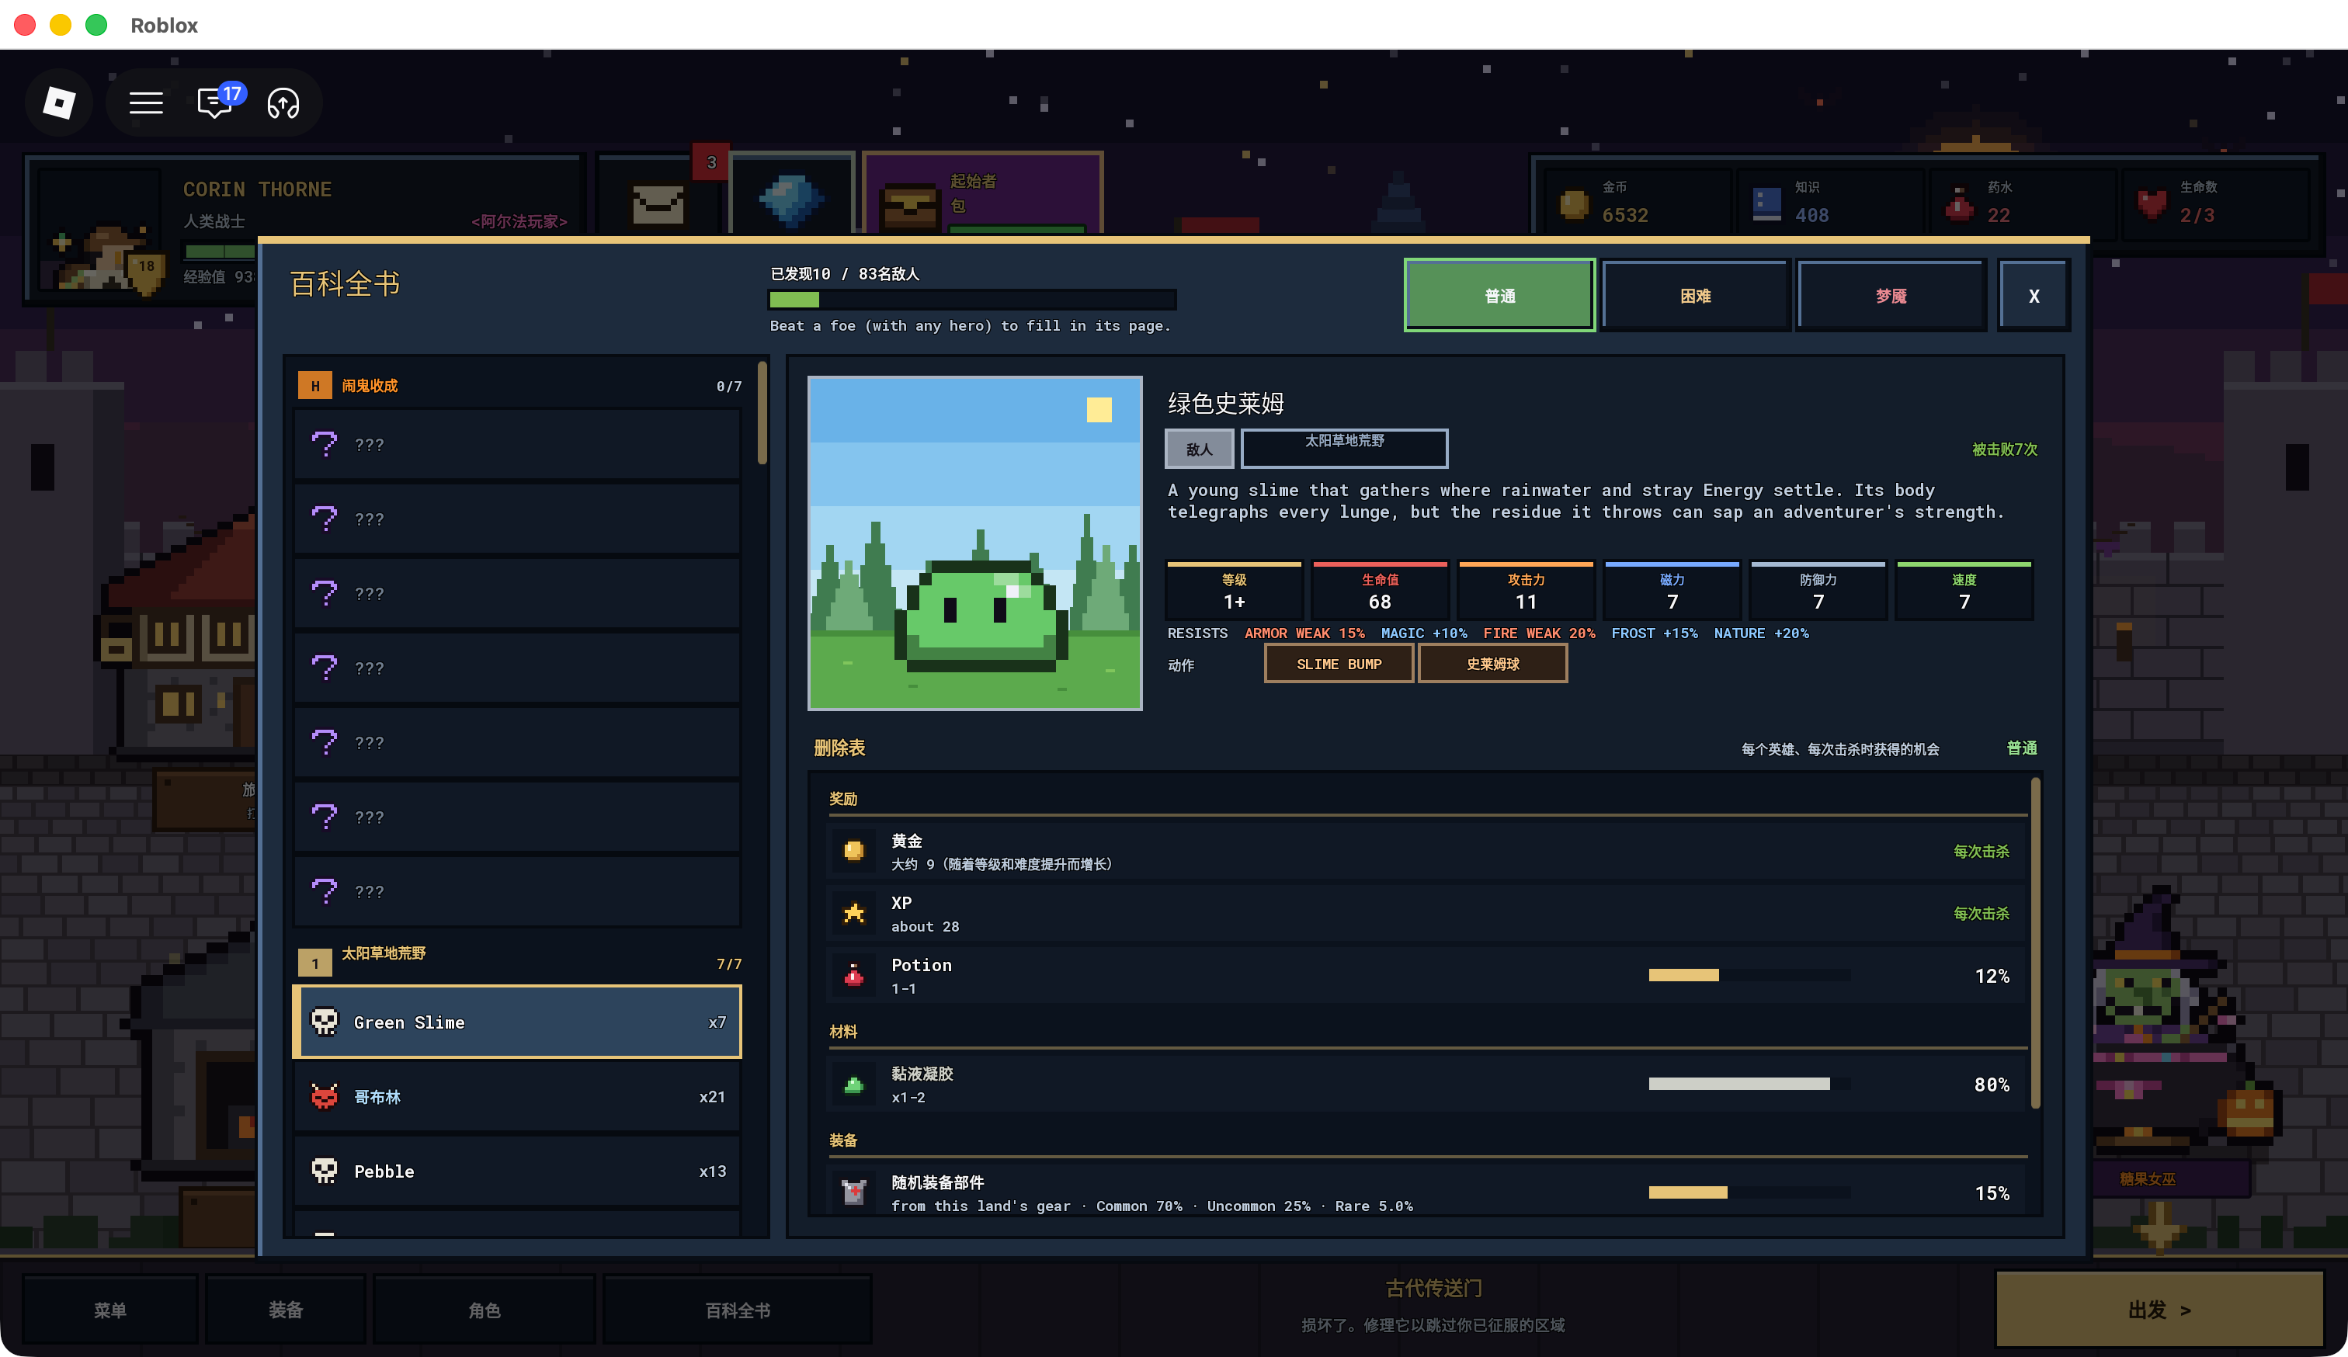
Task: Click the potion icon showing 22
Action: coord(1960,203)
